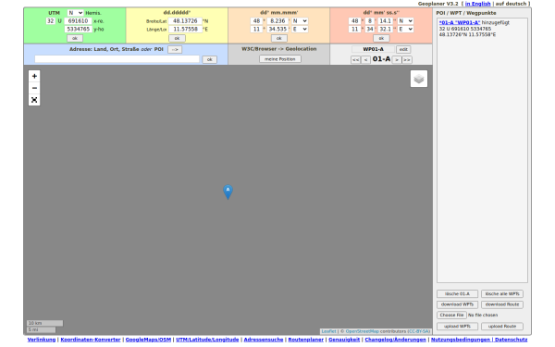Focus longitude minutes field 34.535
This screenshot has width=555, height=347.
[277, 29]
